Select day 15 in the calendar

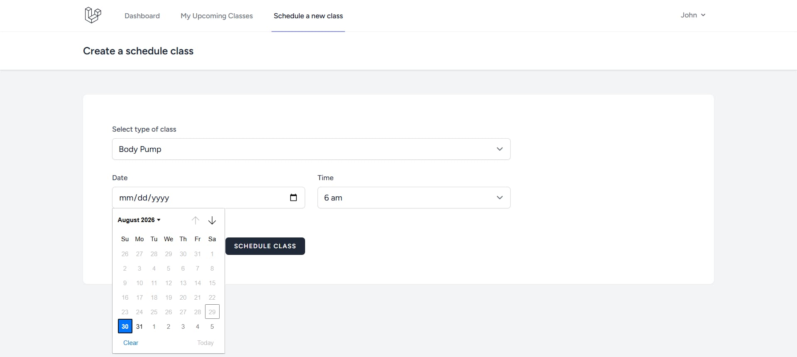[x=212, y=283]
